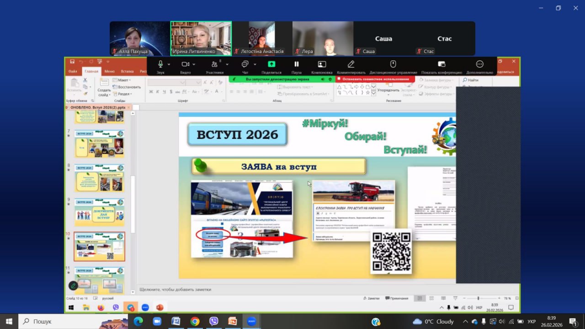Toggle the Заметки notes pane button
Viewport: 585px width, 329px height.
coord(371,298)
